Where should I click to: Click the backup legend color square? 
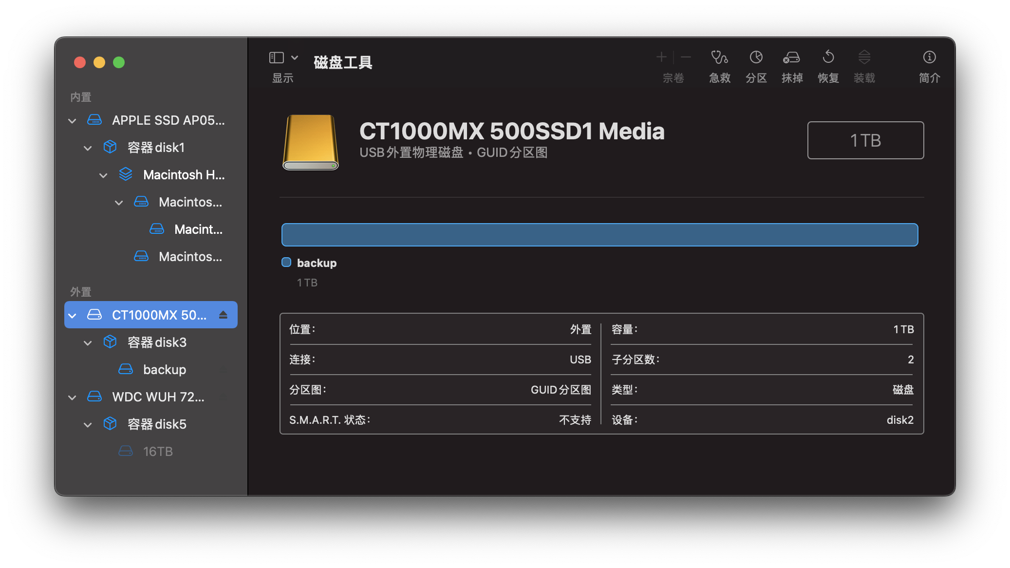286,263
